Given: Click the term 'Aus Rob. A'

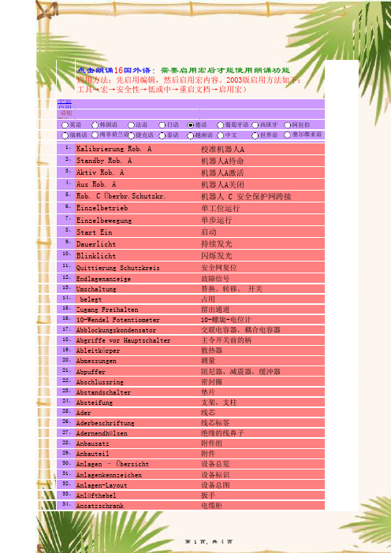Looking at the screenshot, I should tap(96, 184).
